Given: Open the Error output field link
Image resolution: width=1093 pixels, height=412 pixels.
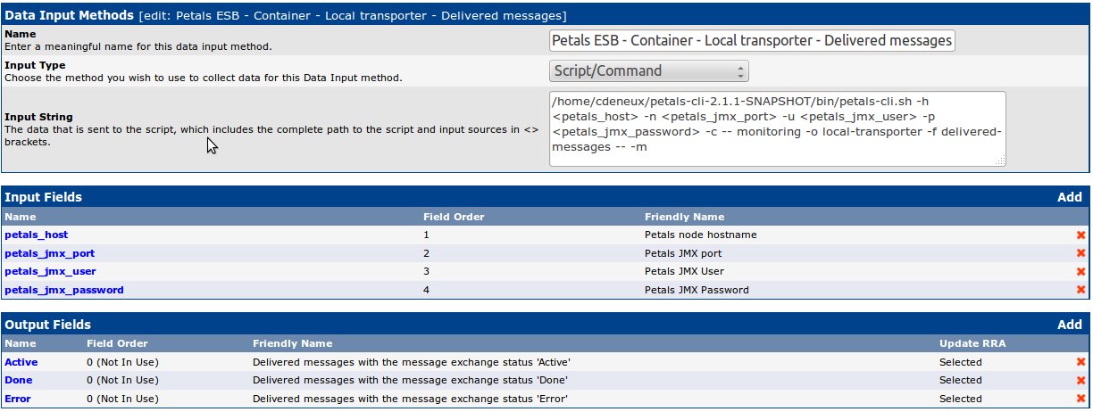Looking at the screenshot, I should (18, 399).
